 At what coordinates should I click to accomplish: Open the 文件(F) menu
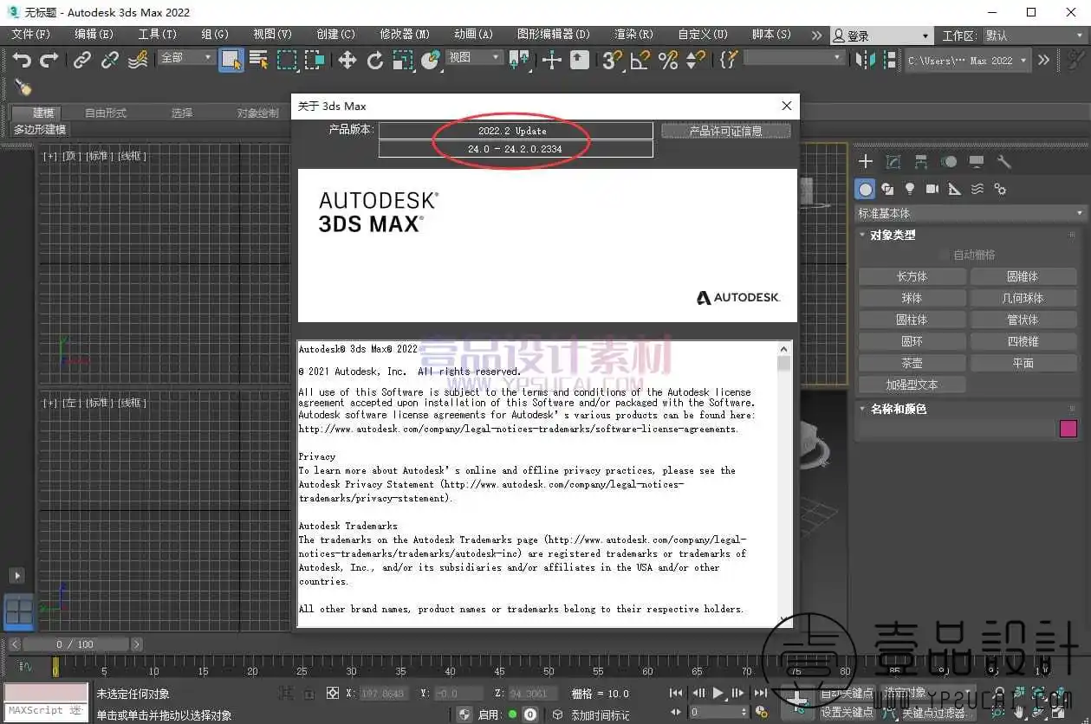[30, 35]
